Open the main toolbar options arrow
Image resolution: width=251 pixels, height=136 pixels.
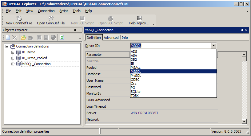click(x=153, y=24)
